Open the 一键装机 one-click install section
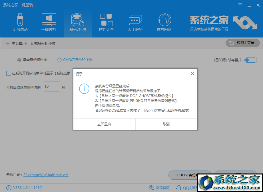Screen dimensions: 263x192 (49, 23)
